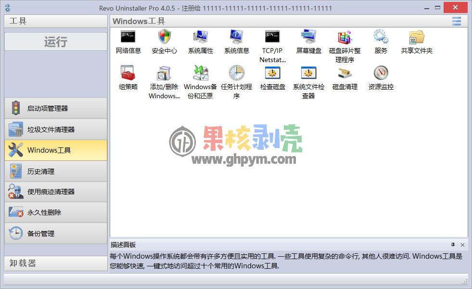
Task: Maximize the Revo Uninstaller window
Action: pyautogui.click(x=438, y=8)
